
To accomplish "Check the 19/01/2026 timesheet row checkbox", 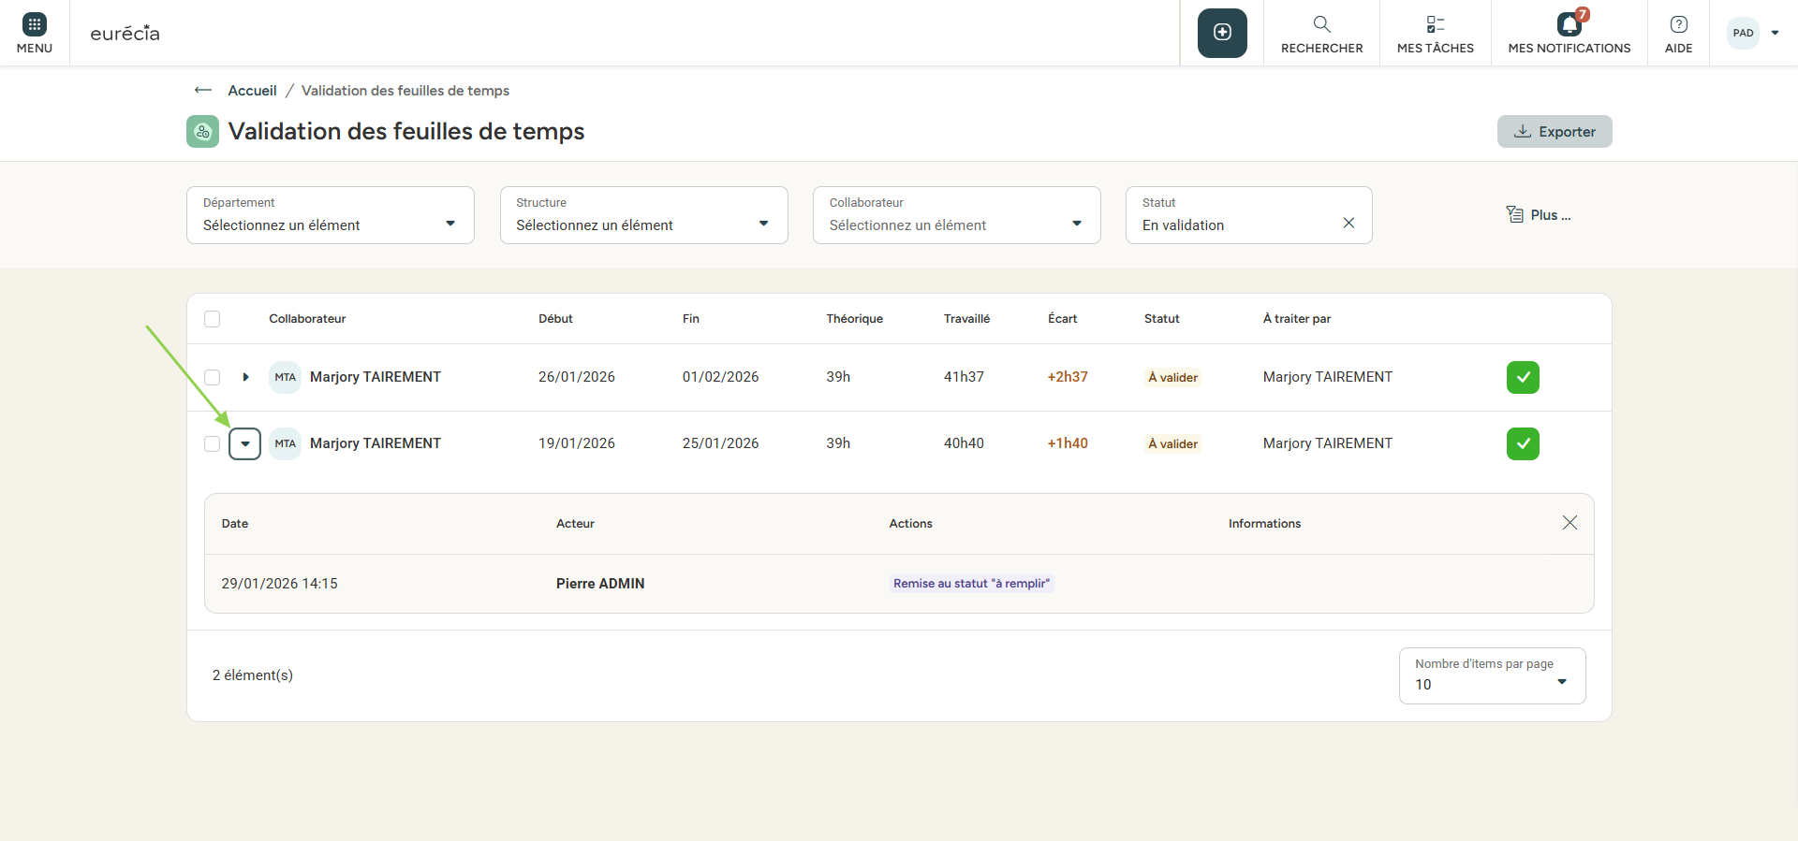I will click(x=213, y=443).
